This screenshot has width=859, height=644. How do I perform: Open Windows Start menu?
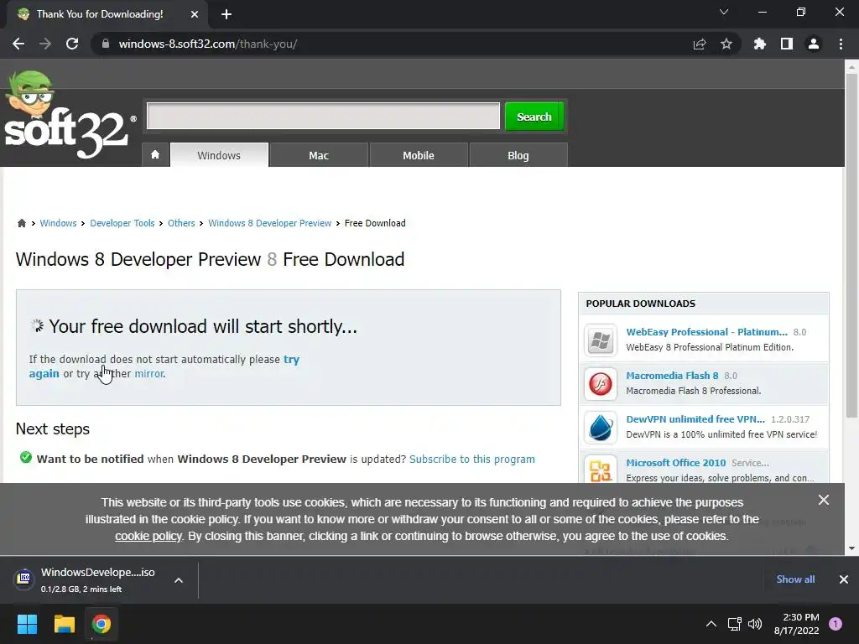click(x=27, y=624)
